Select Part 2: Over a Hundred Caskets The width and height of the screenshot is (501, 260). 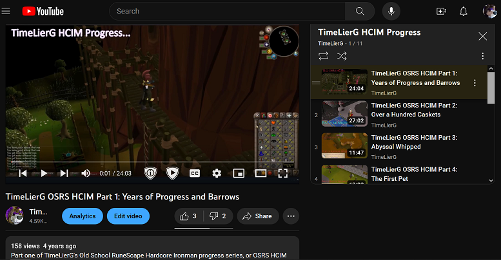pos(414,110)
